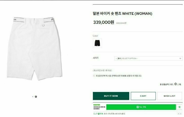Click the 네이버 ID로 간편구매 text
The height and width of the screenshot is (117, 184).
99,107
